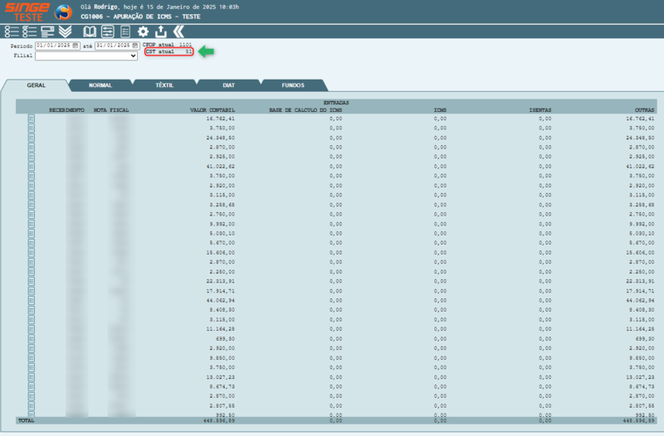The height and width of the screenshot is (436, 664).
Task: Click the Período start date field
Action: click(x=53, y=46)
